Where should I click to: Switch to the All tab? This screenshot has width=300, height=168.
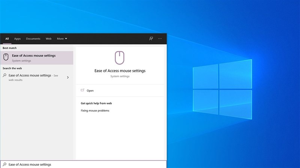[7, 39]
